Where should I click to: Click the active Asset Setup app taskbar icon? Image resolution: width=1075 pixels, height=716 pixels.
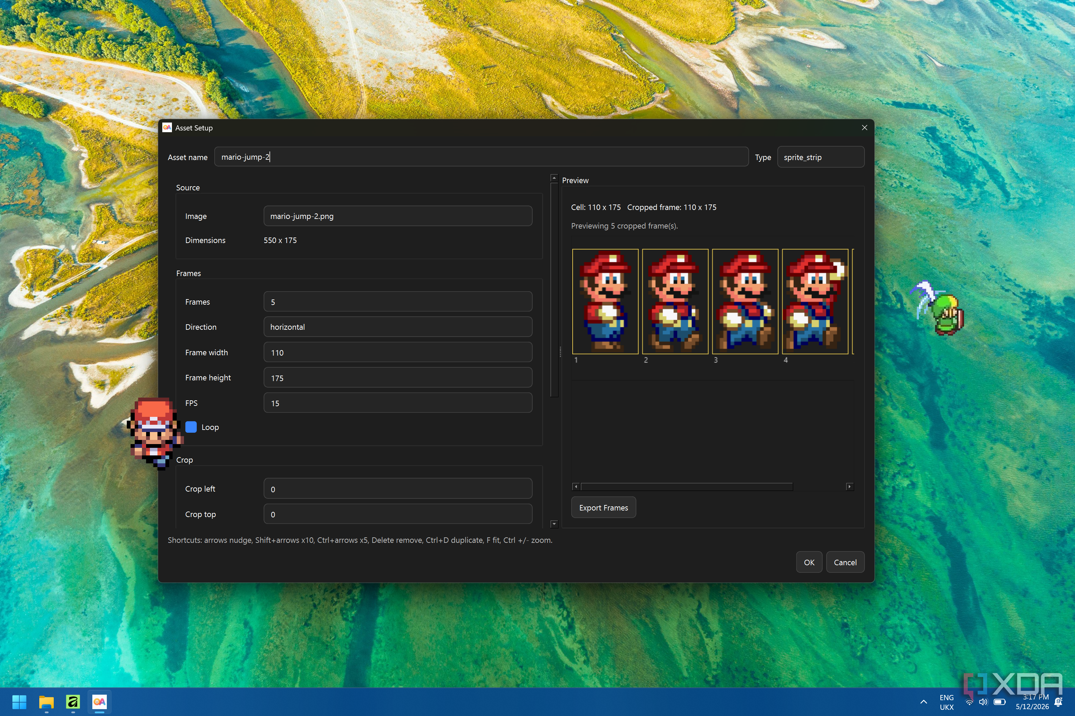point(100,702)
